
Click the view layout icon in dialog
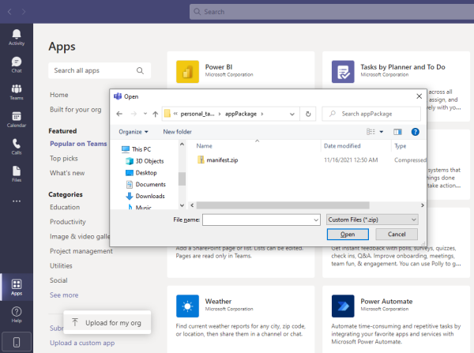(371, 132)
